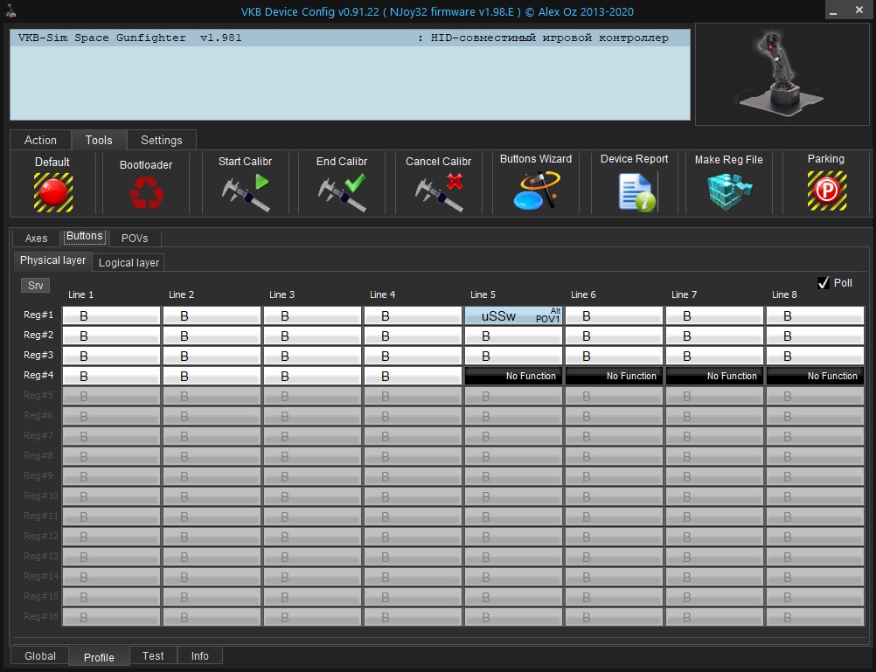Select the VKB-Sim Space Gunfighter device entry
The image size is (876, 672).
pyautogui.click(x=350, y=38)
